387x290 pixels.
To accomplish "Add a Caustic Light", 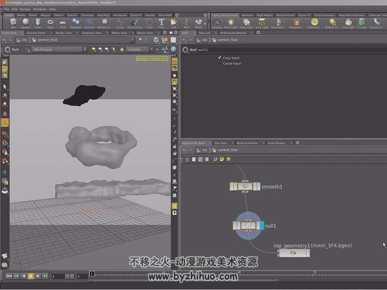I will (376, 24).
